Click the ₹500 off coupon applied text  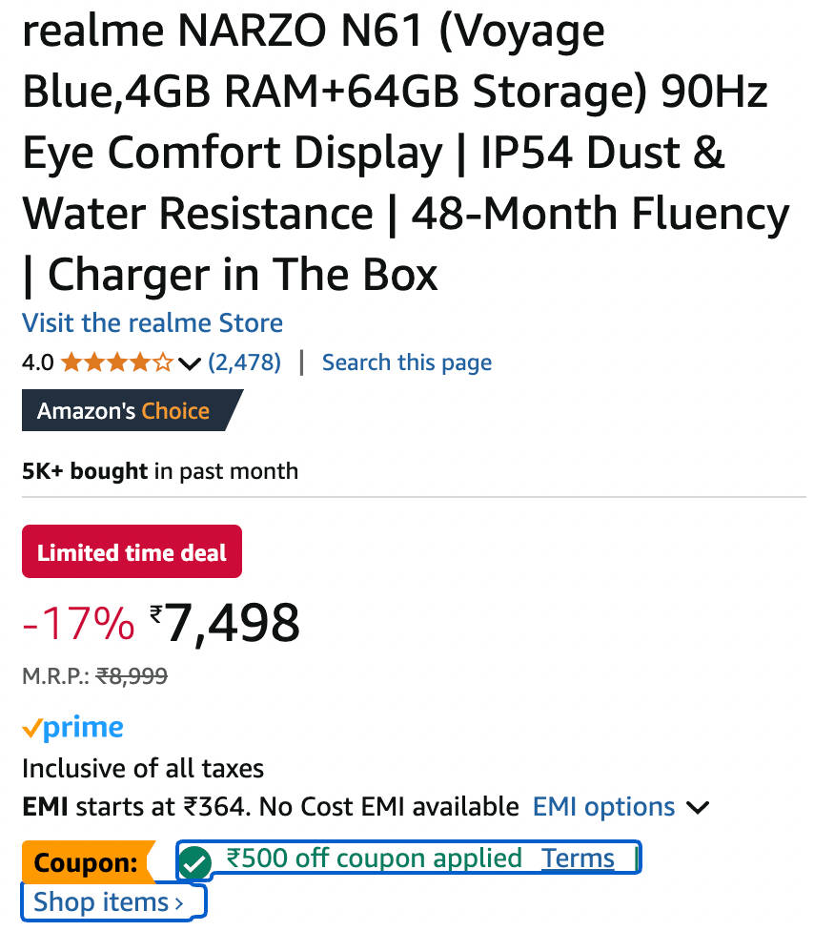374,859
